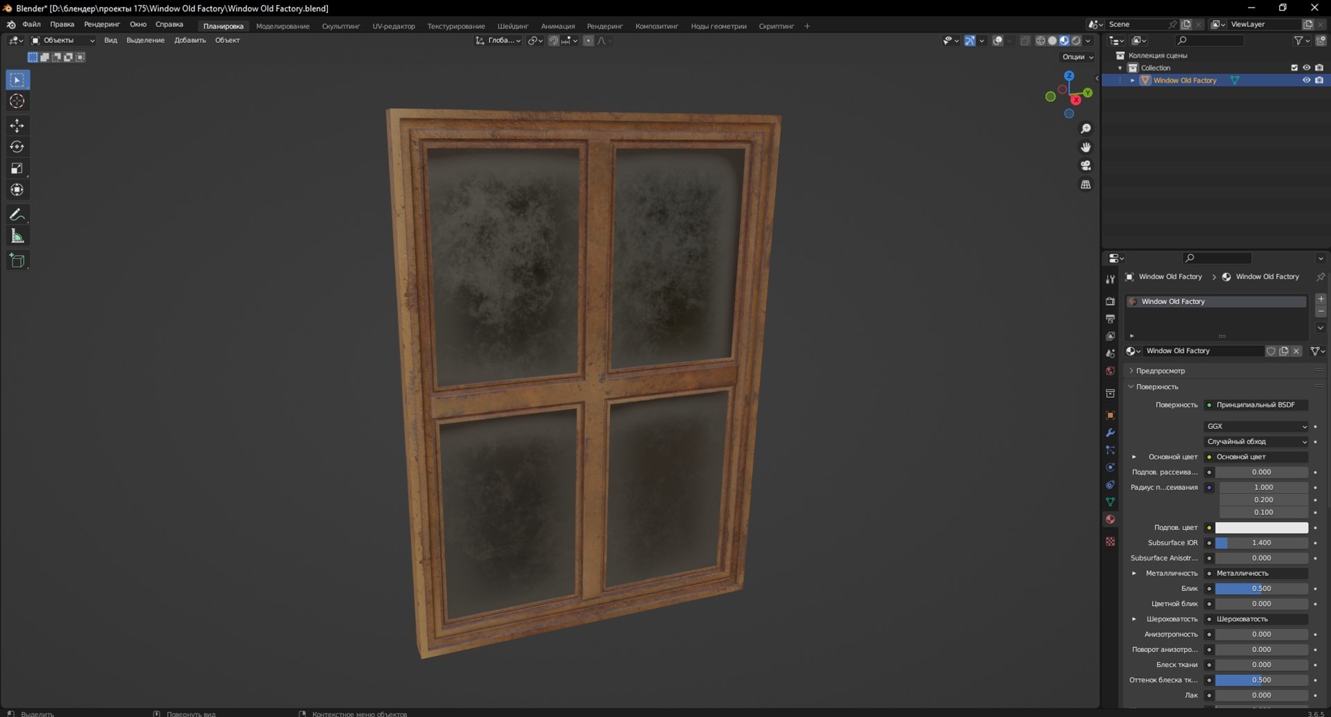Adjust the Блик 0.500 slider
This screenshot has width=1331, height=717.
click(1262, 589)
